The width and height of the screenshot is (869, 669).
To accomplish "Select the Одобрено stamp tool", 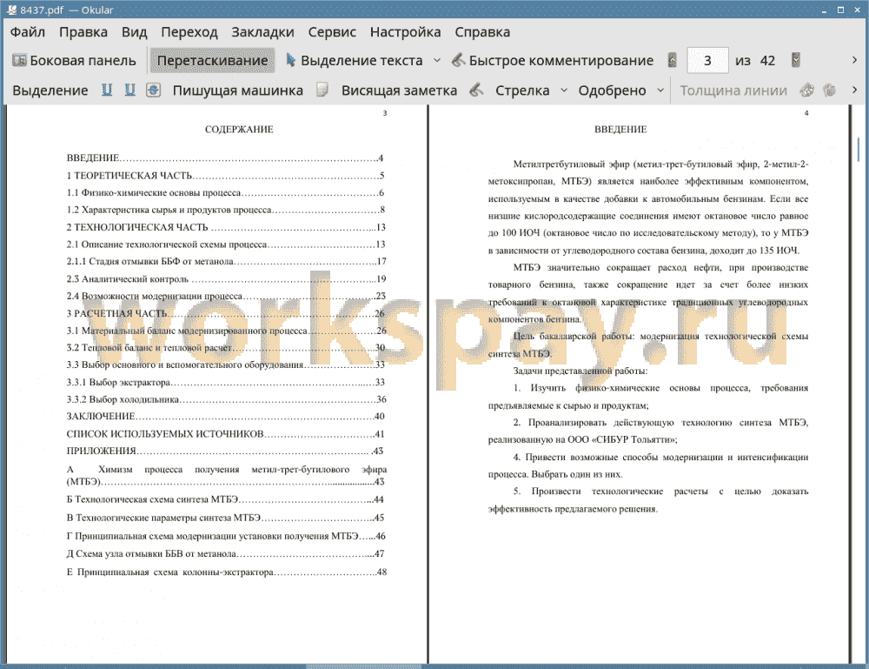I will pos(612,90).
